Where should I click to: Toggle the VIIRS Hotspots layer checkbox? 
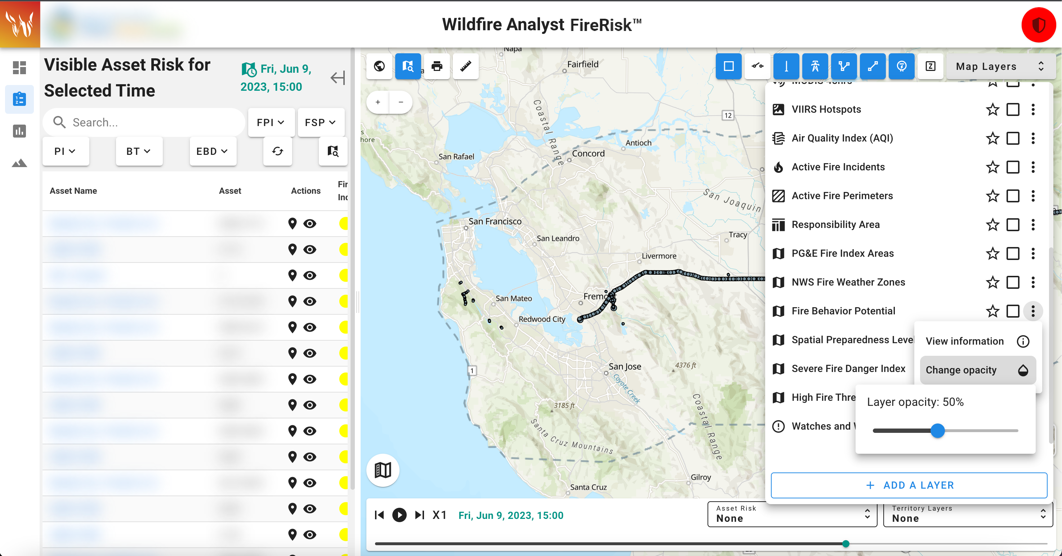point(1013,109)
